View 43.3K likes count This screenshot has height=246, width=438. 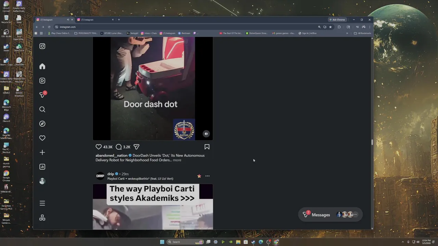[x=108, y=147]
